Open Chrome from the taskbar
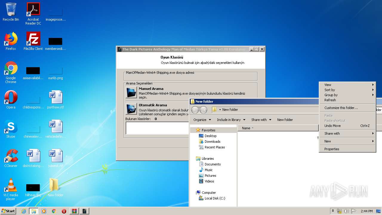The width and height of the screenshot is (382, 215). pyautogui.click(x=54, y=211)
